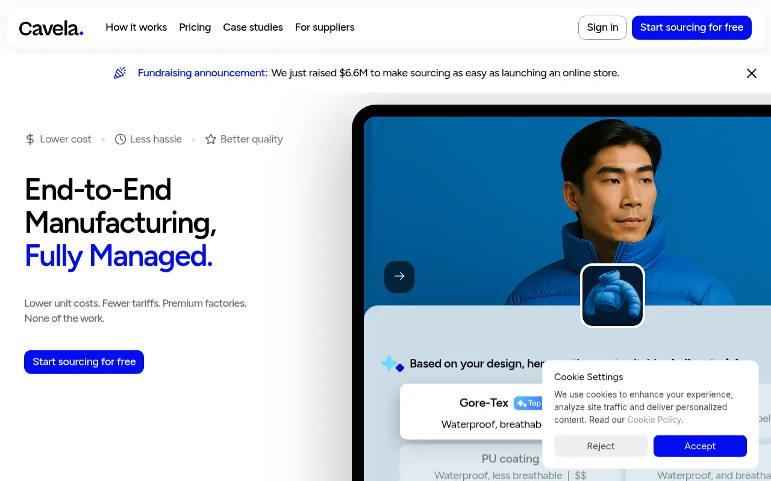Open the How it works page
771x481 pixels.
(136, 28)
